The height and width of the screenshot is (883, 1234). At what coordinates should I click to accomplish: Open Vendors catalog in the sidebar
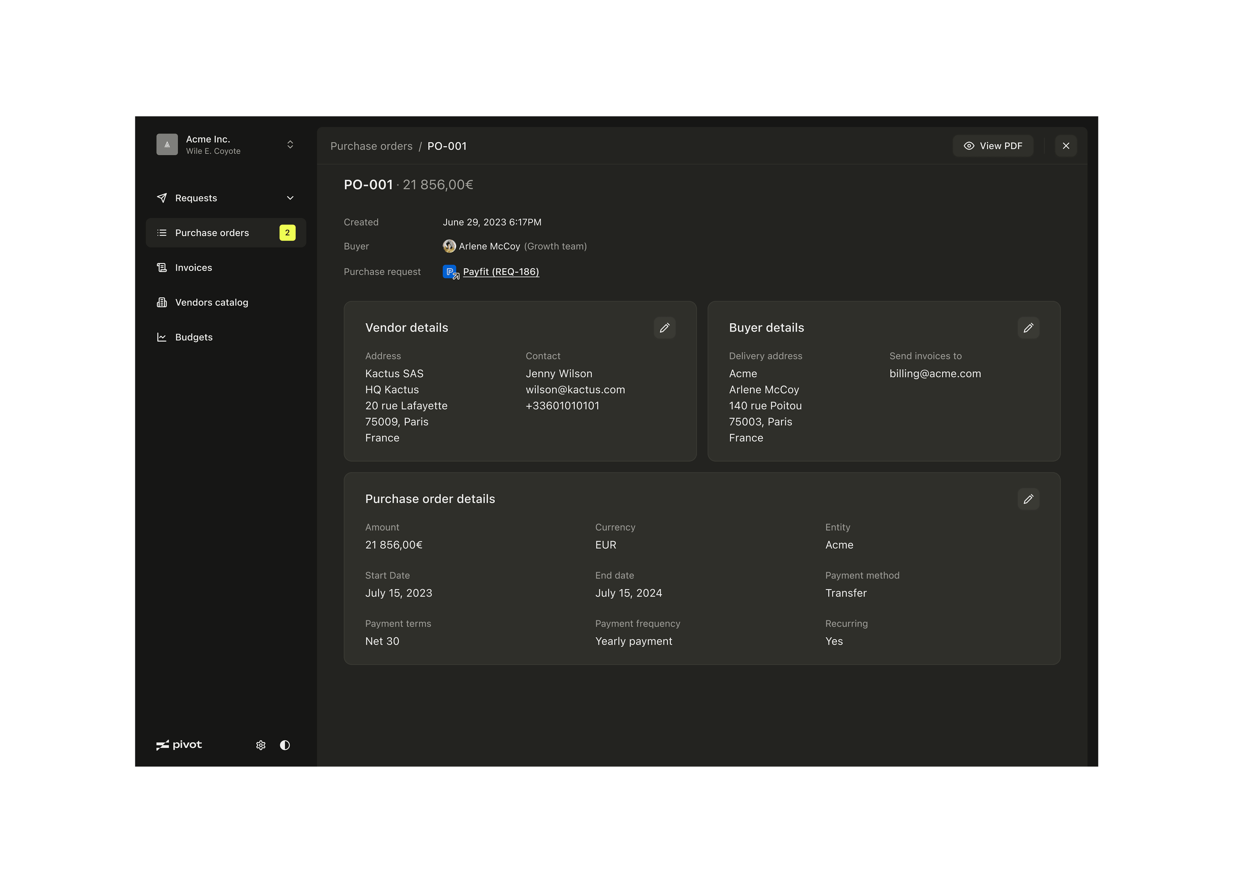211,302
